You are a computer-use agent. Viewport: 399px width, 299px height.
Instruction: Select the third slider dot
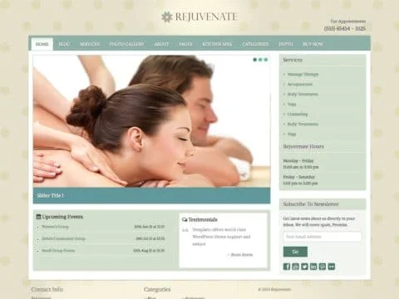coord(266,60)
